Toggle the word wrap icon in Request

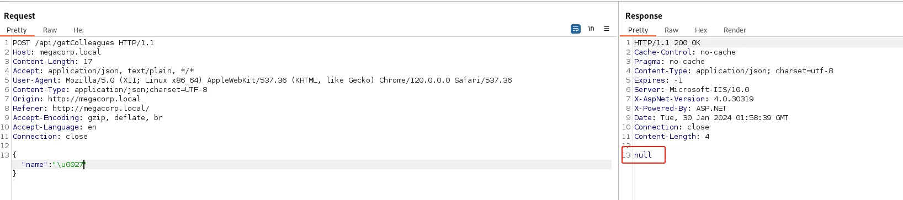click(576, 29)
